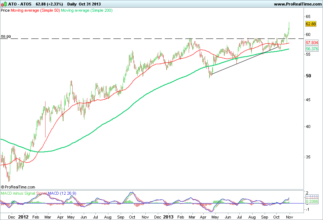
Task: Click the 60 price axis label
Action: [308, 34]
